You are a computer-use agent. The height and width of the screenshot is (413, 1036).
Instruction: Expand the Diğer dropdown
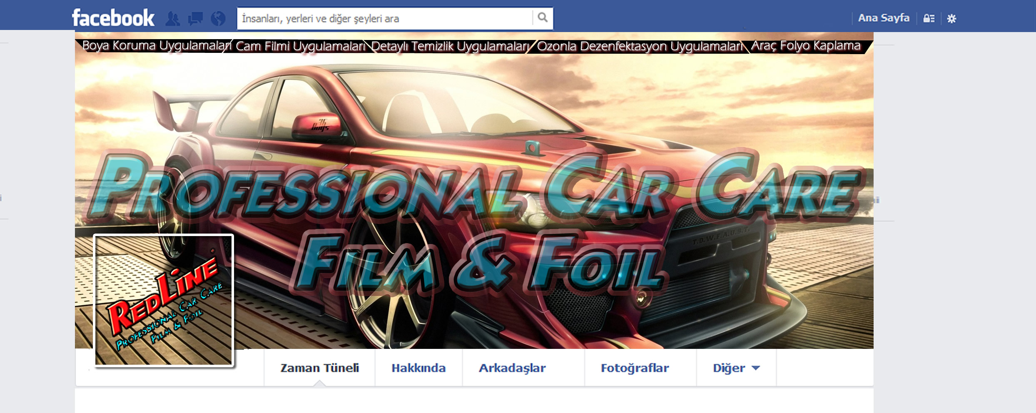[x=736, y=368]
